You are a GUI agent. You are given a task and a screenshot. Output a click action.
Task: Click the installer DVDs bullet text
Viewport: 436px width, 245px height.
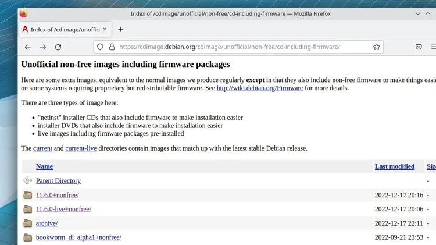click(130, 126)
